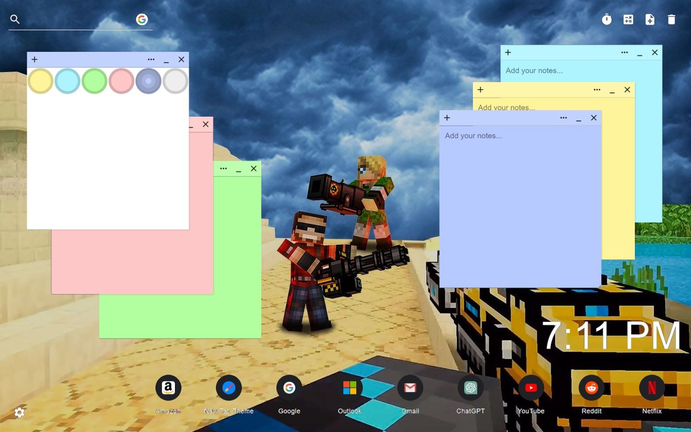The width and height of the screenshot is (691, 432).
Task: Pick the periwinkle blue color swatch
Action: pos(148,81)
